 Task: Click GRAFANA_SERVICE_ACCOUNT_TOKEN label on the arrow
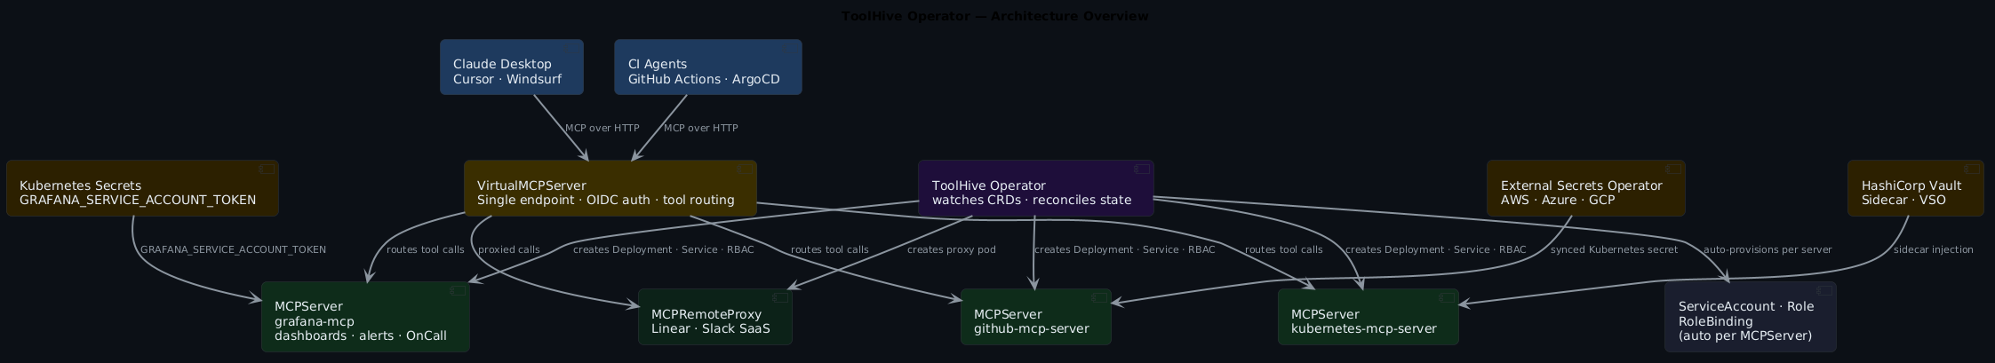[x=234, y=249]
